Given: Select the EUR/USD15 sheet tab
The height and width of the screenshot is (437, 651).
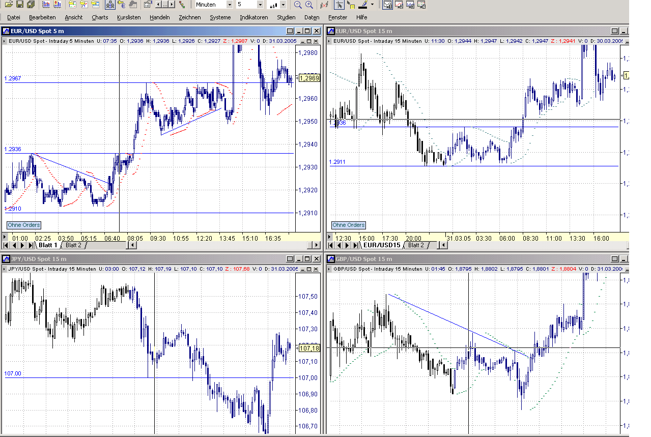Looking at the screenshot, I should click(382, 245).
